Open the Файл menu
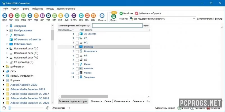The image size is (225, 112). 5,9
